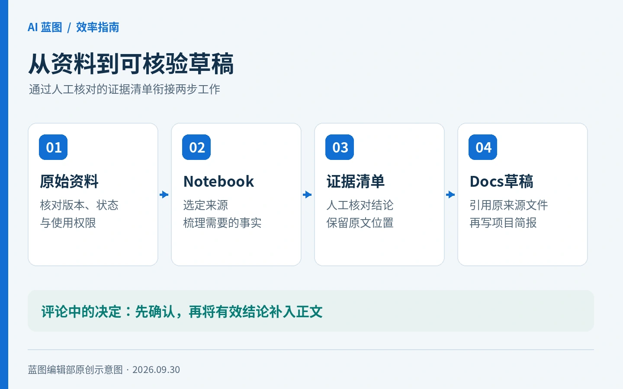Click the text 选定来源
This screenshot has width=623, height=389.
[206, 205]
